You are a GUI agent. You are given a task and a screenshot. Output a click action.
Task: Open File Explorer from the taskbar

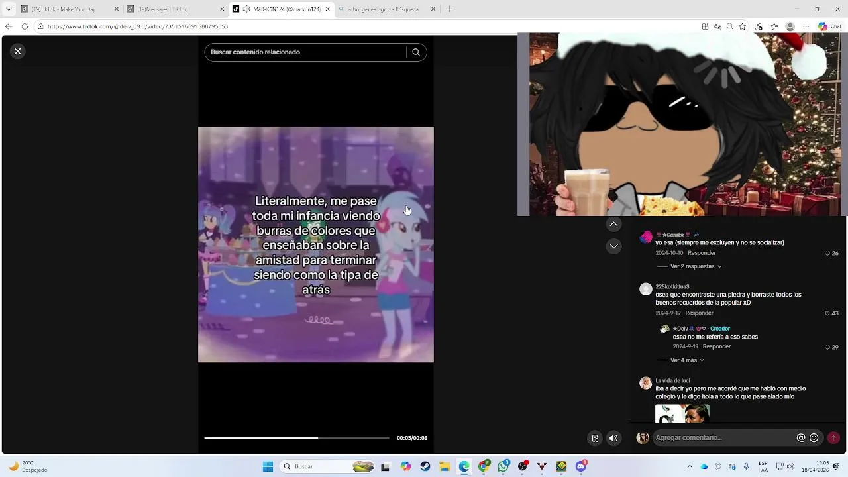(445, 467)
